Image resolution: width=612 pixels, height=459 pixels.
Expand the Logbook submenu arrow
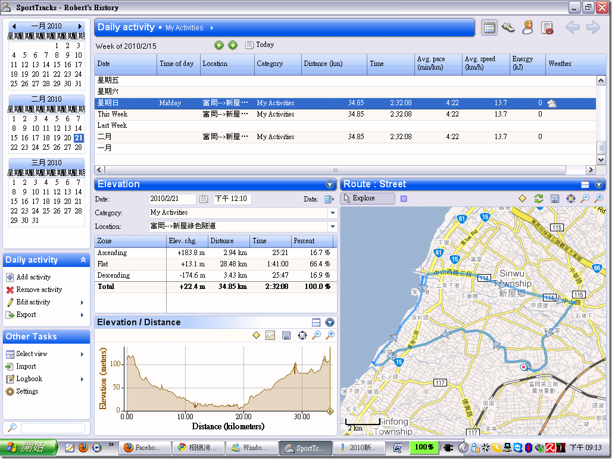(82, 379)
